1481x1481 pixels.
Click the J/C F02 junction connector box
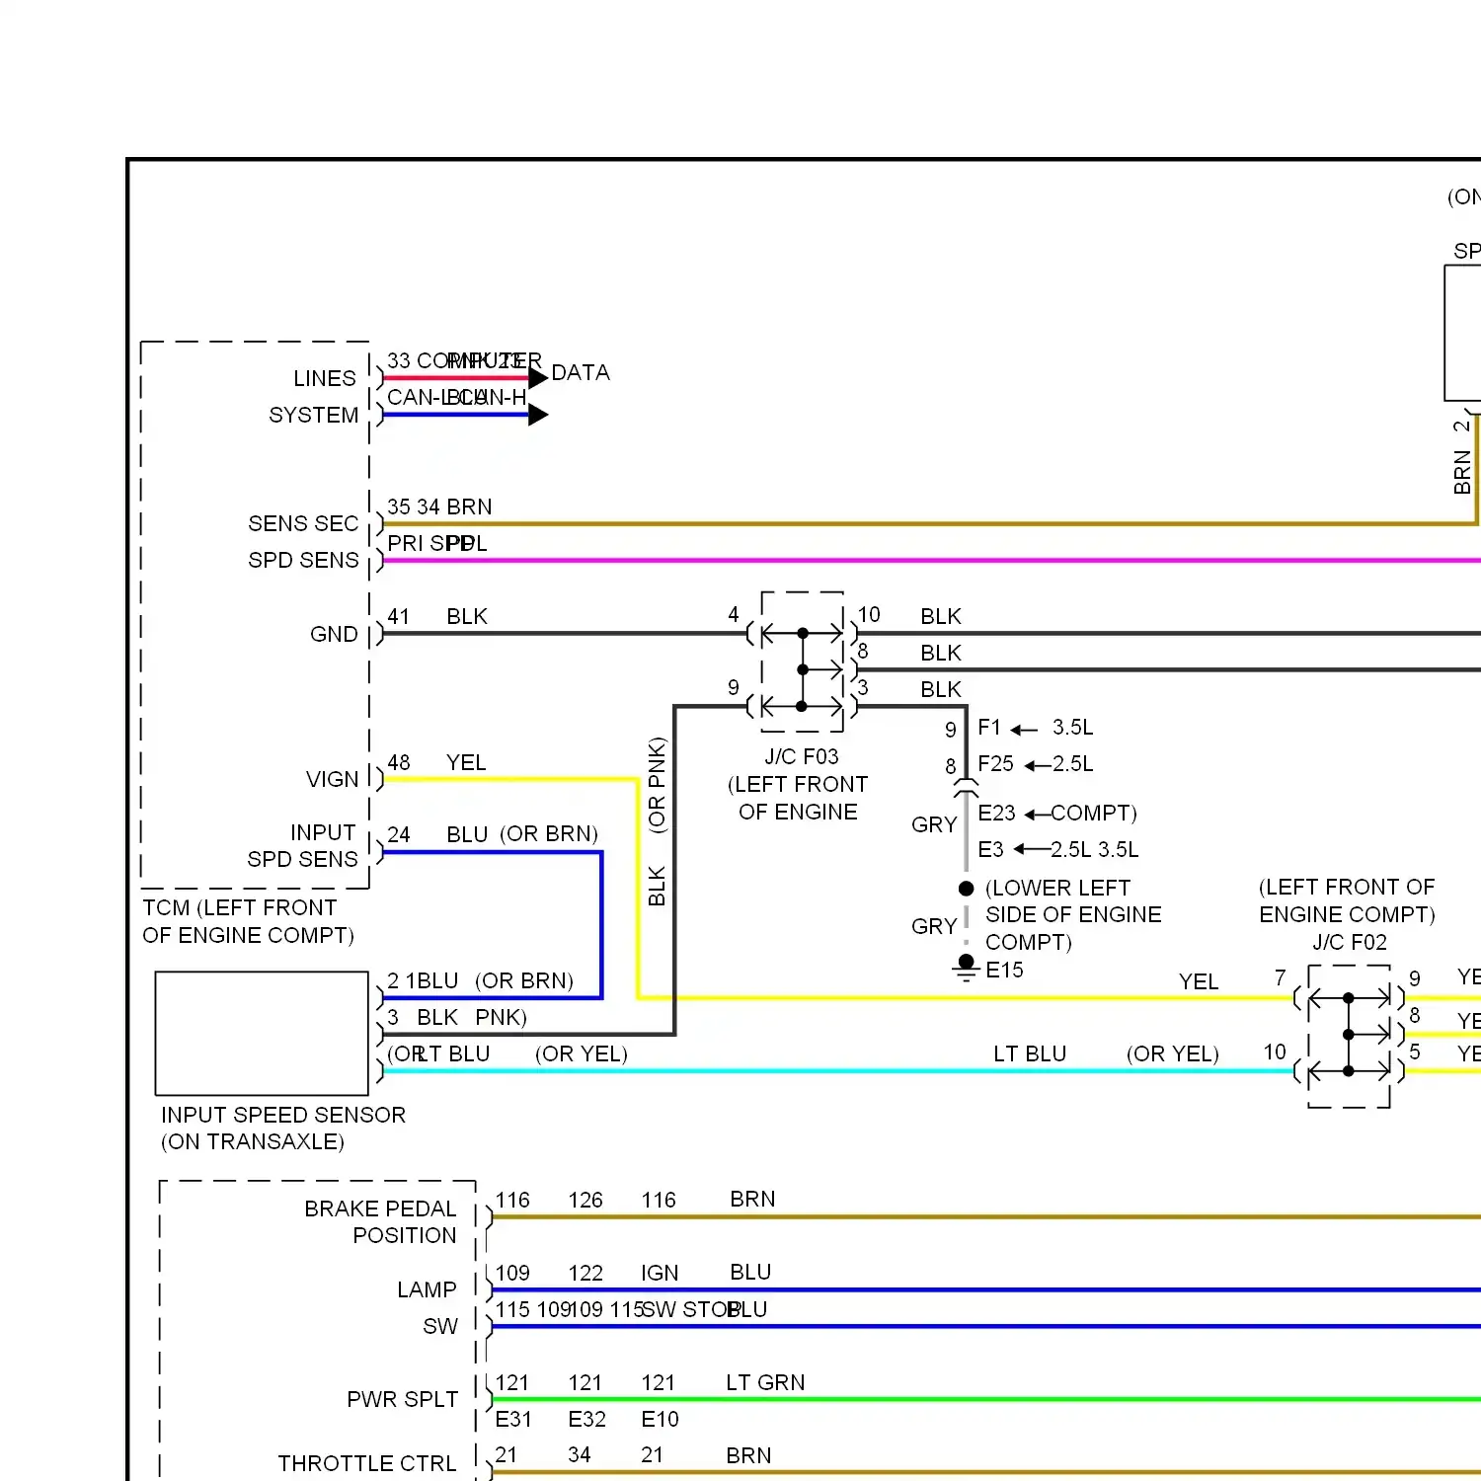tap(1349, 1036)
